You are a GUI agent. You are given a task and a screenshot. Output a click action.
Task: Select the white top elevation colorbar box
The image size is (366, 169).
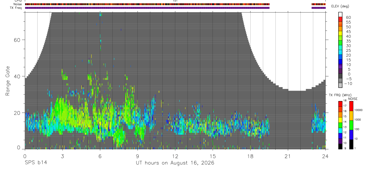340,14
